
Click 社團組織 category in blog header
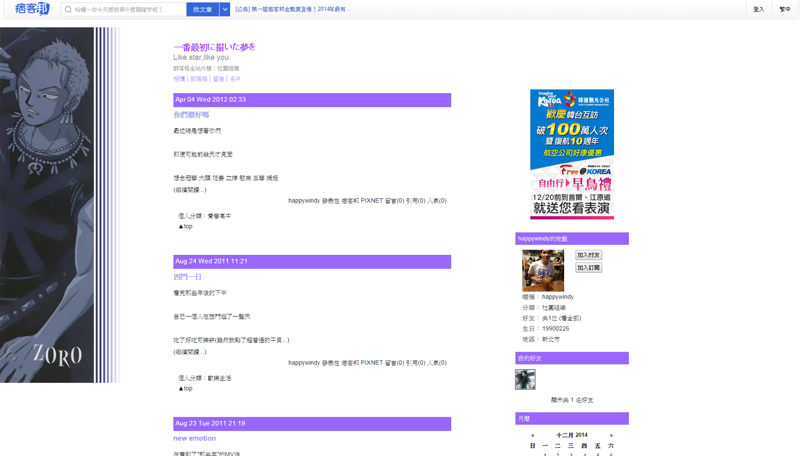tap(228, 68)
